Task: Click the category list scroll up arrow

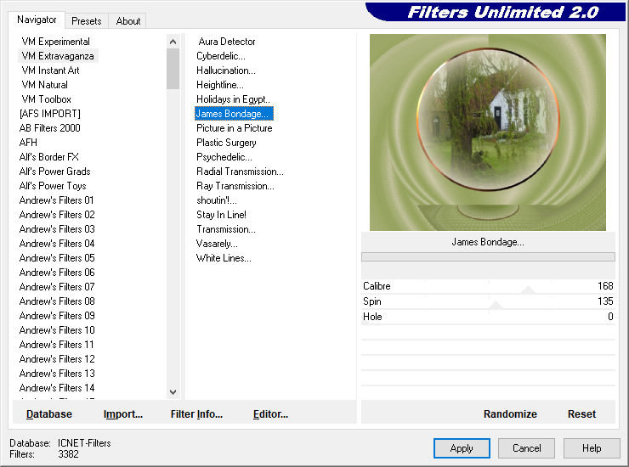Action: point(173,42)
